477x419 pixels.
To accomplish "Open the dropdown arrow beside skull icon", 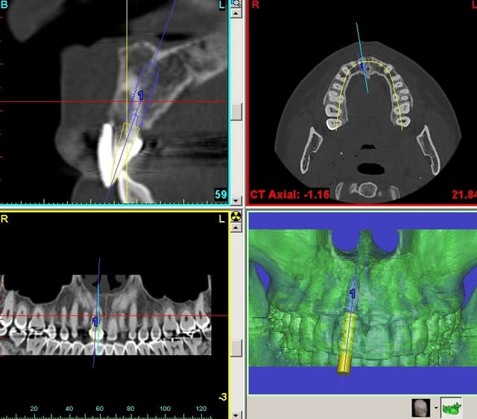I will click(x=435, y=407).
